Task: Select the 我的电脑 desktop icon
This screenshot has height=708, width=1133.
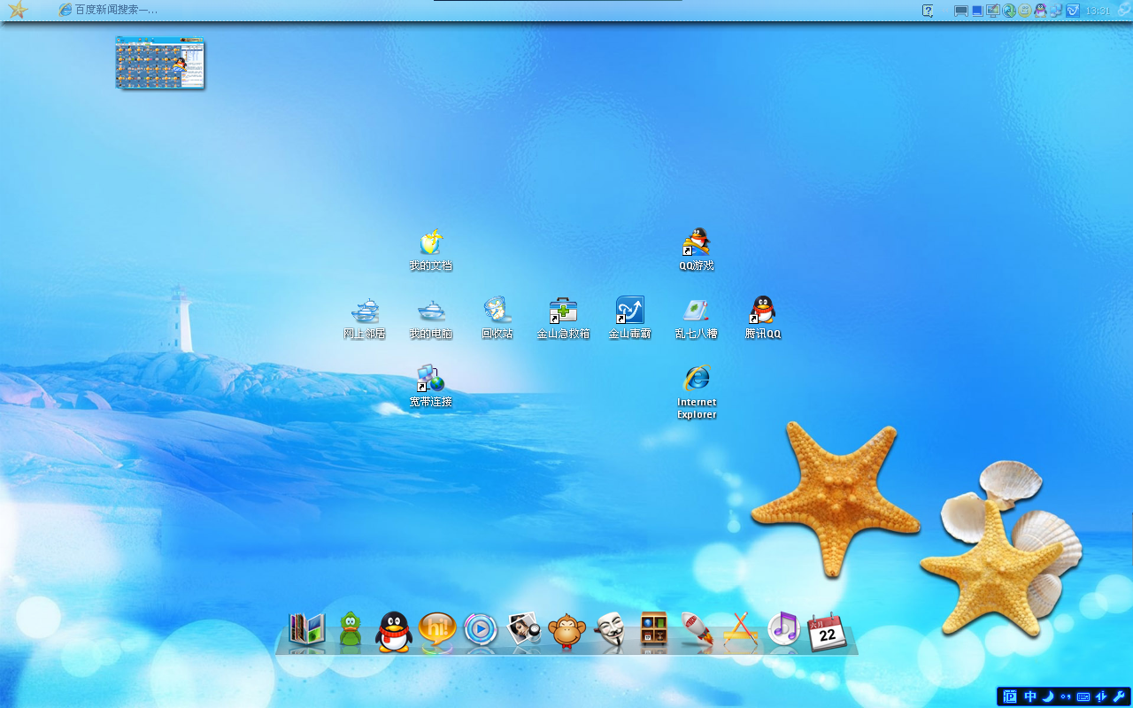Action: (431, 319)
